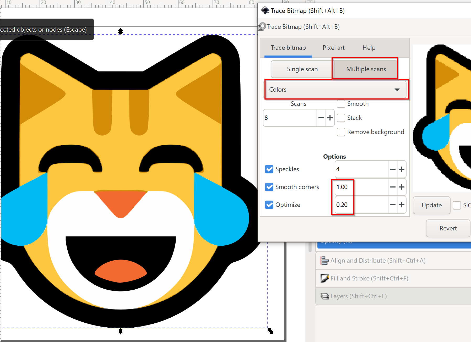Screen dimensions: 471x342
Task: Select the Single scan mode button
Action: coord(302,69)
